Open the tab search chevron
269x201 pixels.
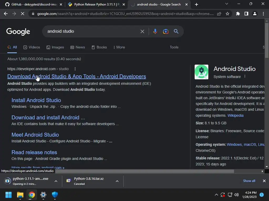[x=227, y=4]
